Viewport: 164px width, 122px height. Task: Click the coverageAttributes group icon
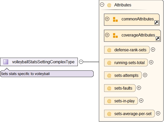click(115, 35)
